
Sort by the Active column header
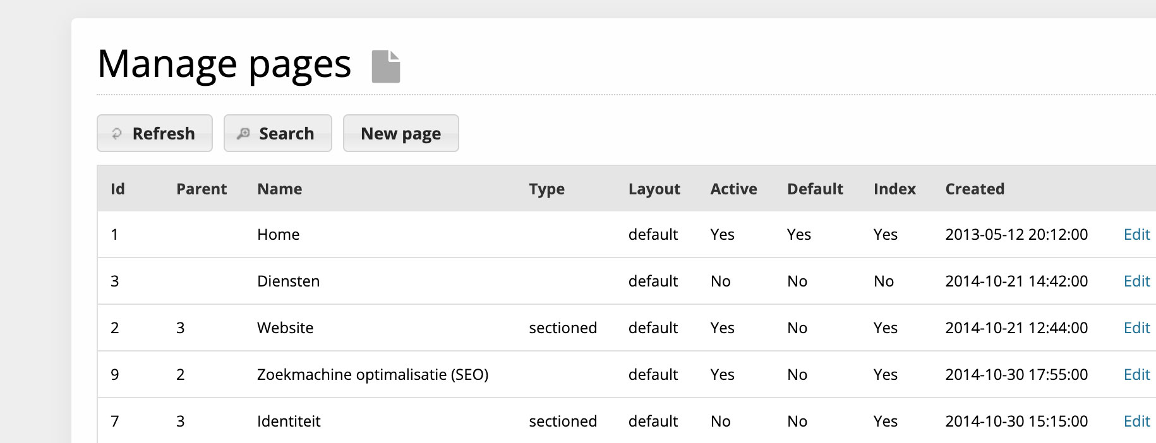point(733,189)
